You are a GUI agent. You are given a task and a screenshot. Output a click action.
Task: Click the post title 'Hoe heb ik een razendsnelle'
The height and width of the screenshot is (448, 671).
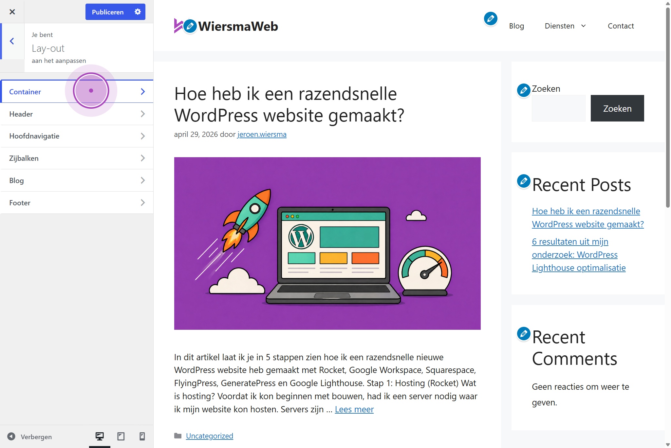pos(289,104)
